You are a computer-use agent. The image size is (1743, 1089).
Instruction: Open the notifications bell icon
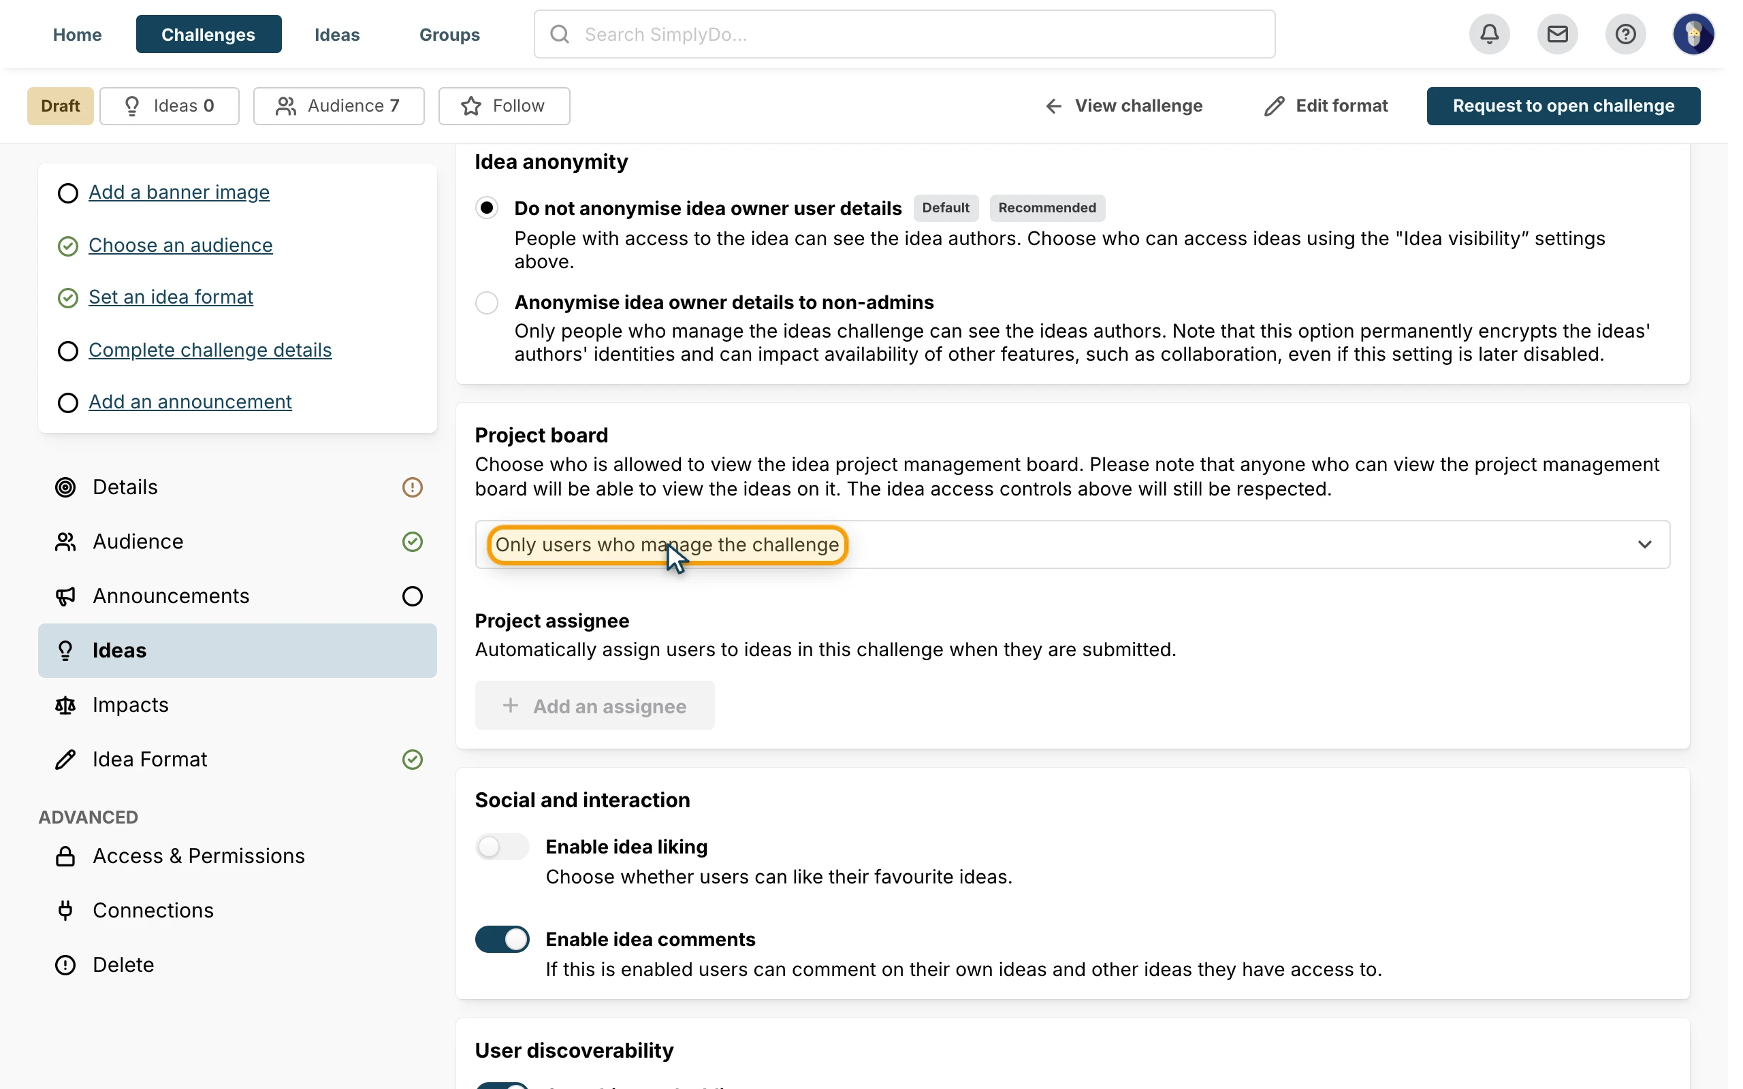1490,34
